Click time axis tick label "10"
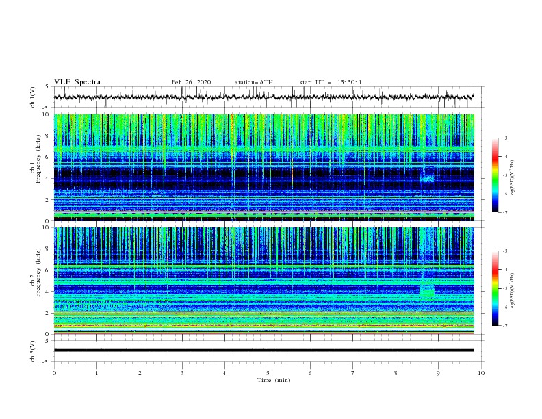The image size is (542, 419). coord(481,373)
